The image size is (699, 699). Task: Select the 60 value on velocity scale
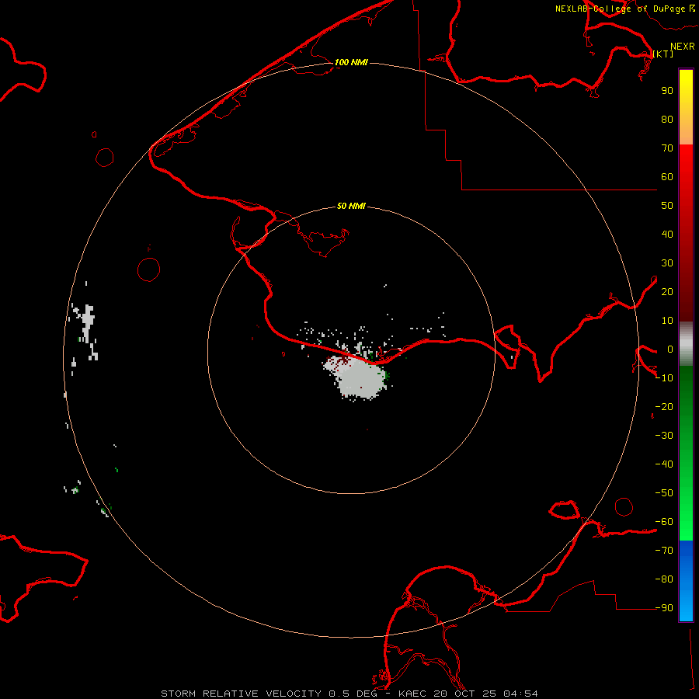click(x=667, y=176)
